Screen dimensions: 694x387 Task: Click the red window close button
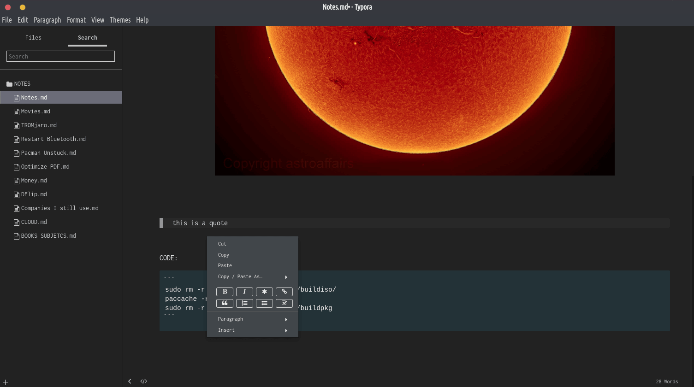coord(8,7)
